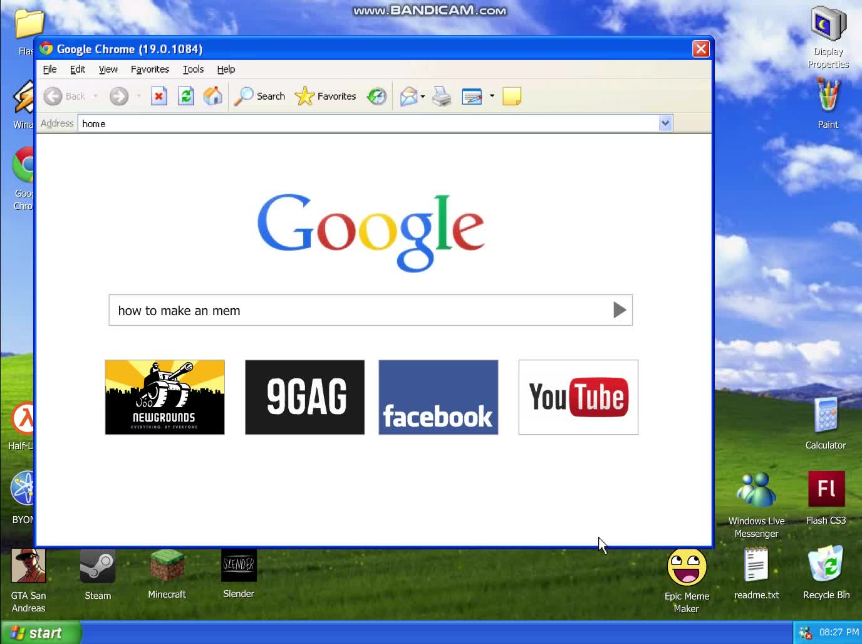Expand the Mail button dropdown arrow
This screenshot has width=862, height=644.
423,96
